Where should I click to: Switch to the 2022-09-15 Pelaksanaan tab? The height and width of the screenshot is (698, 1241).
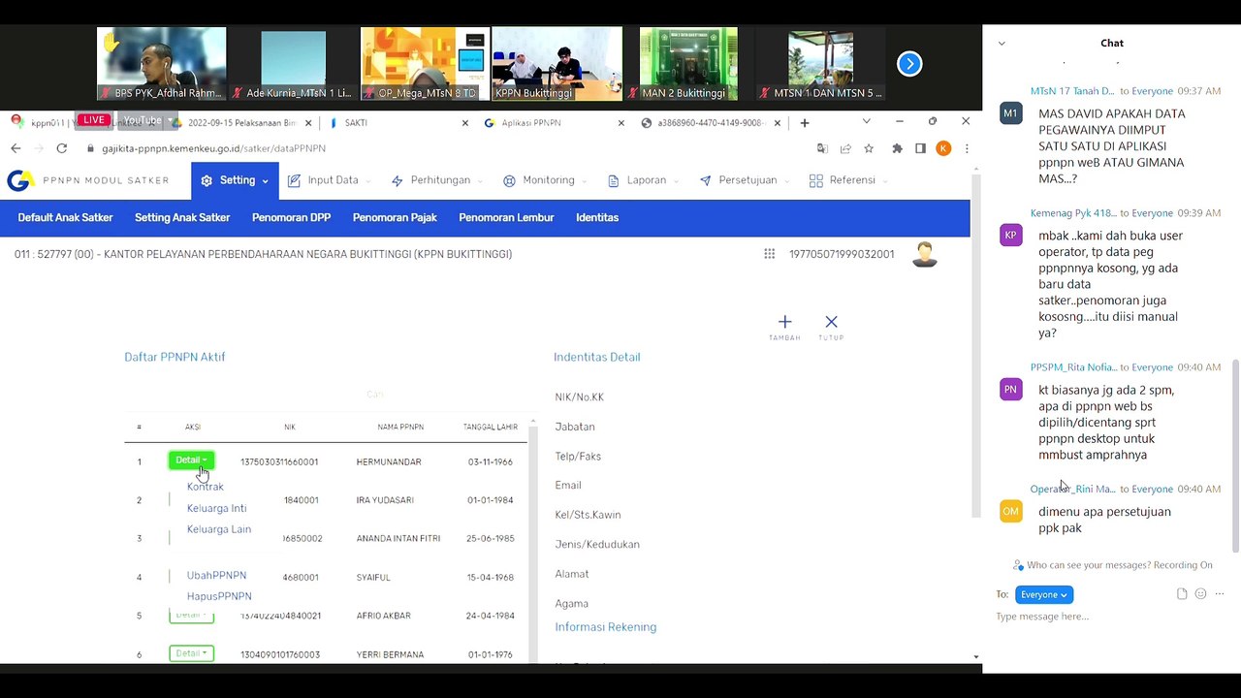[x=242, y=123]
